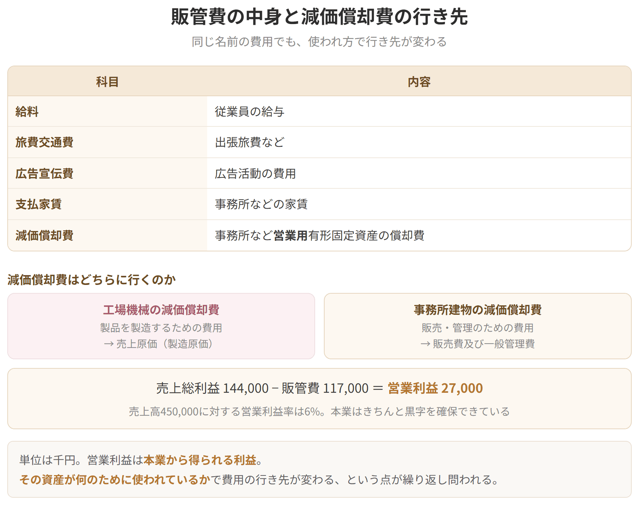
Task: Select the 旅費交通費 row label
Action: tap(44, 142)
